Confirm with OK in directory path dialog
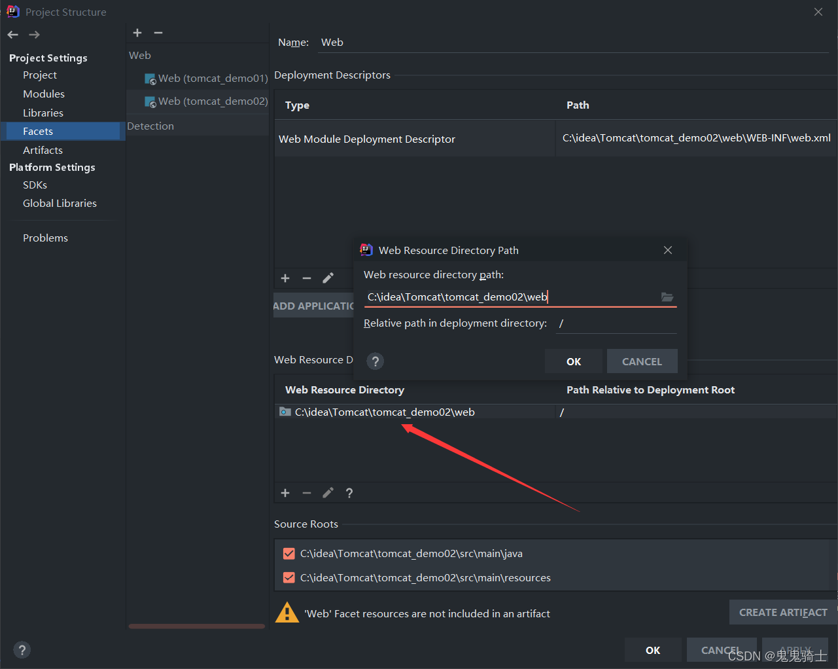This screenshot has height=669, width=838. pyautogui.click(x=574, y=361)
